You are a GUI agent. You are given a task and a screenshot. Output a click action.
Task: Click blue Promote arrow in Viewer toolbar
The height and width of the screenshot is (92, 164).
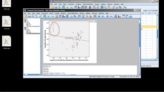pos(99,16)
